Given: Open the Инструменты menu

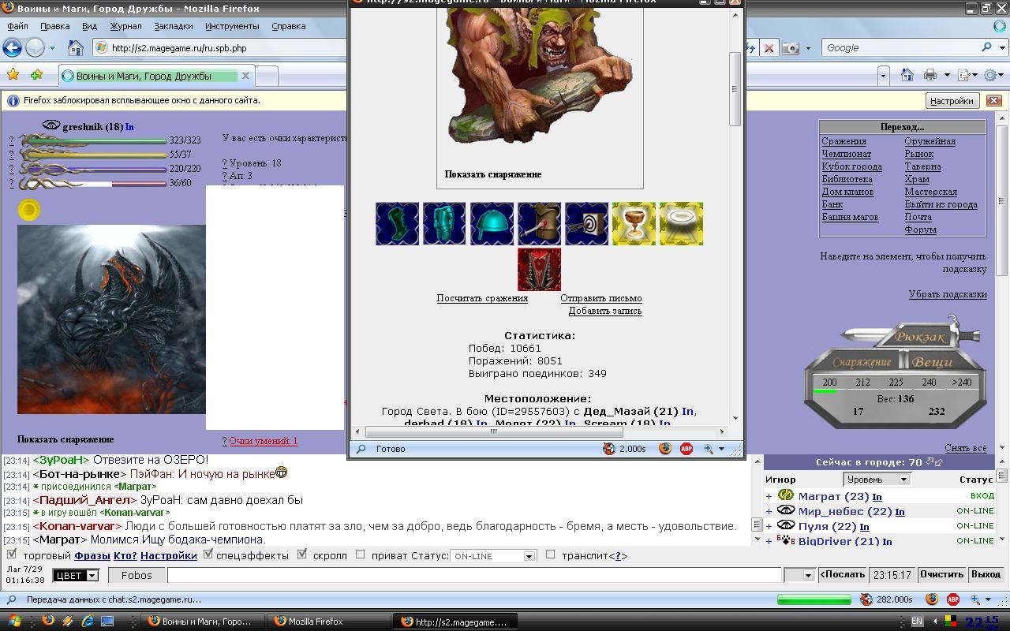Looking at the screenshot, I should (x=232, y=26).
